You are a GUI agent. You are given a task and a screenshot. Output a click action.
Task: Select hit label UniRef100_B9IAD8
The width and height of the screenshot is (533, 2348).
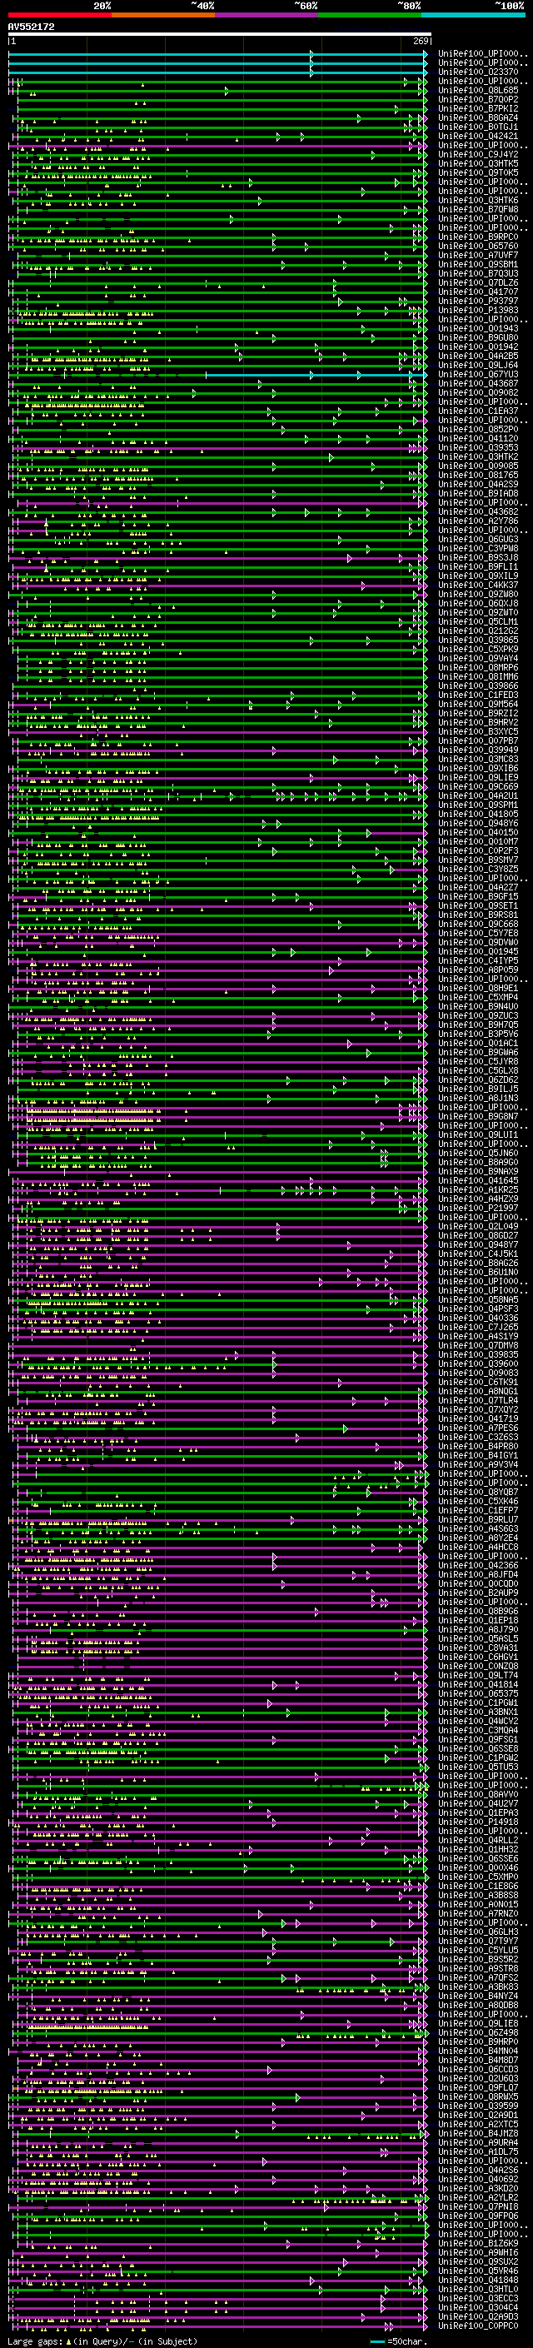click(478, 493)
